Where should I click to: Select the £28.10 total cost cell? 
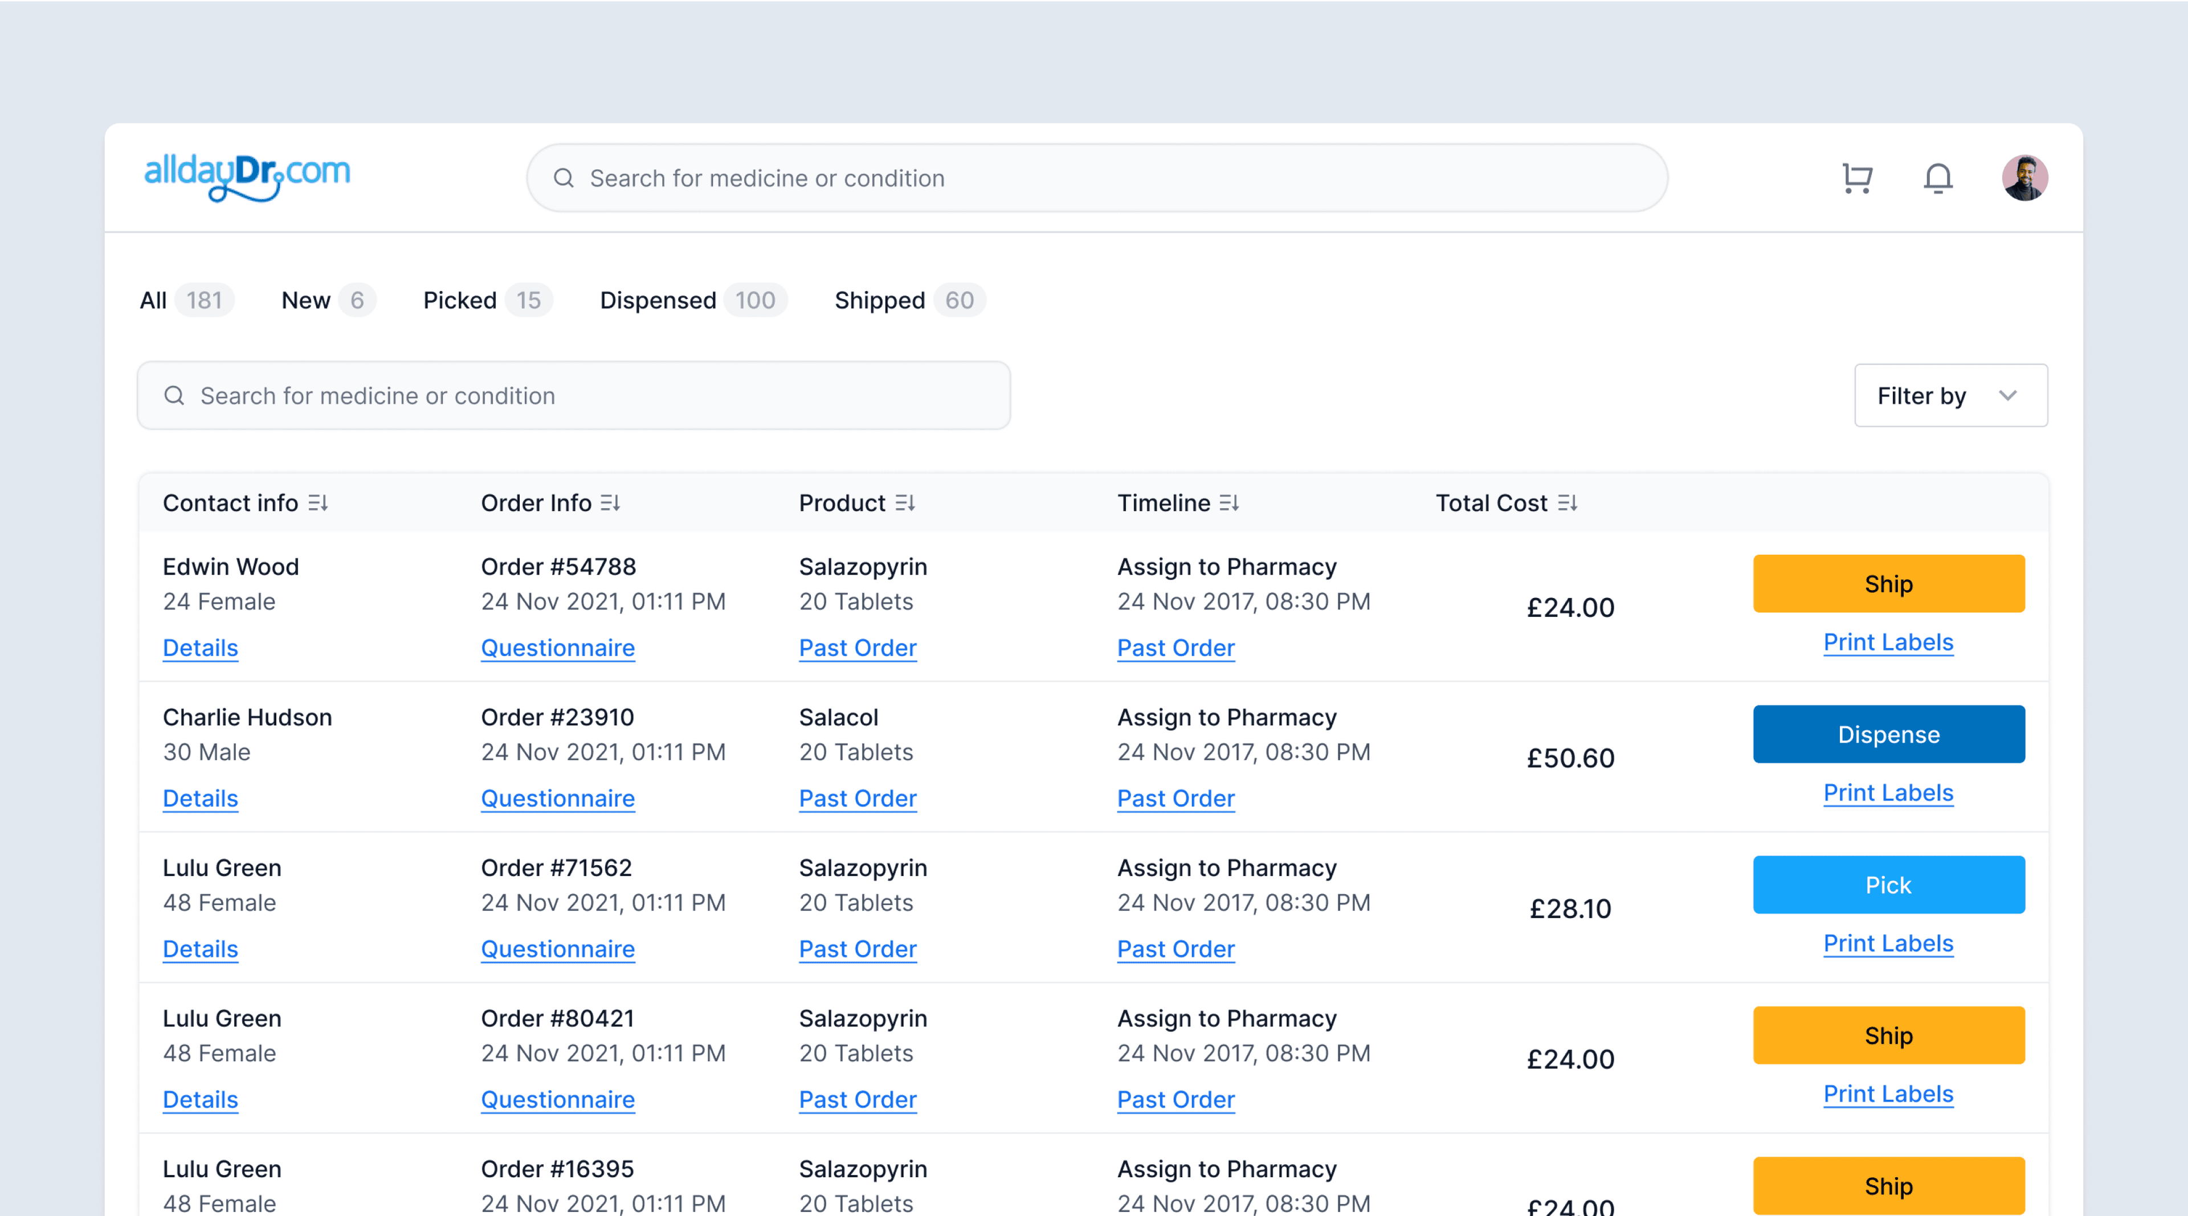[1570, 908]
